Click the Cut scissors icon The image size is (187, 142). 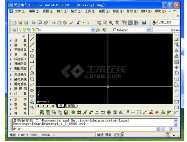[53, 22]
